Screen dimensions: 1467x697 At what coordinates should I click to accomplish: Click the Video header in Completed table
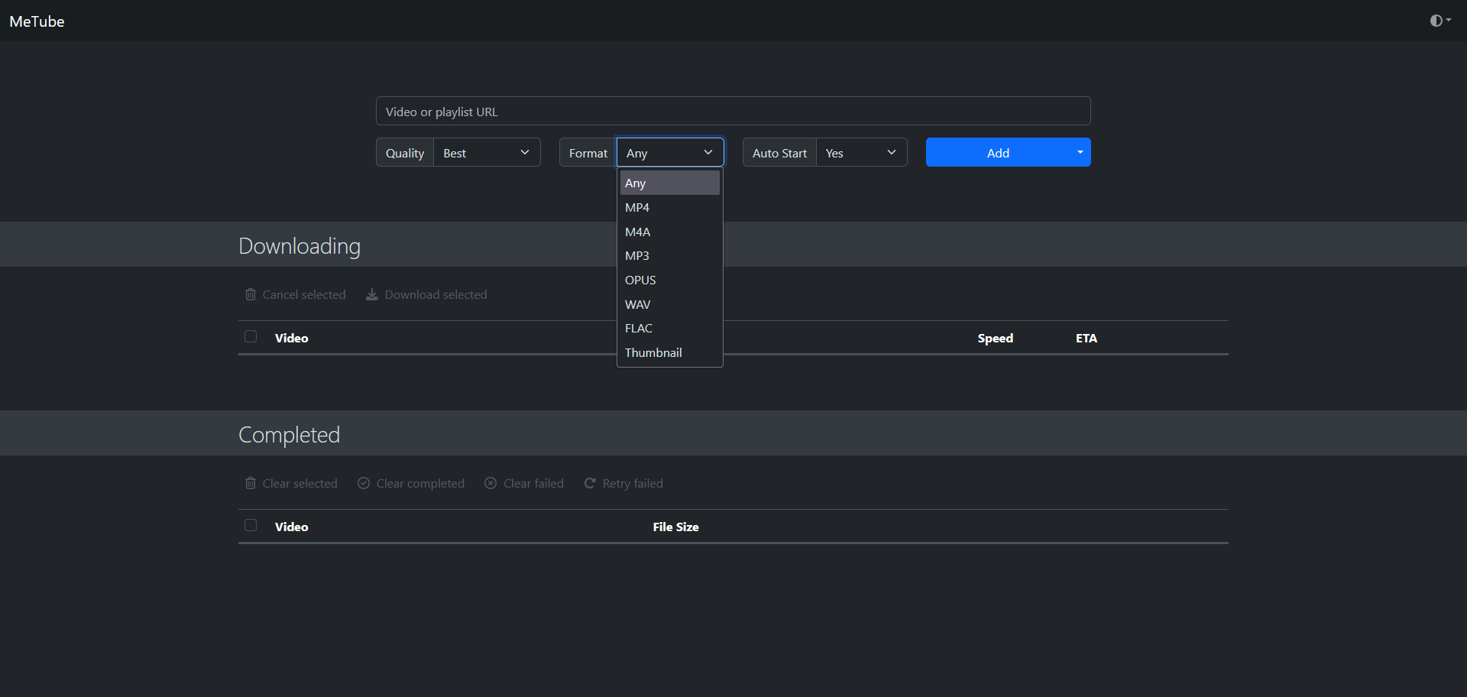[x=291, y=527]
